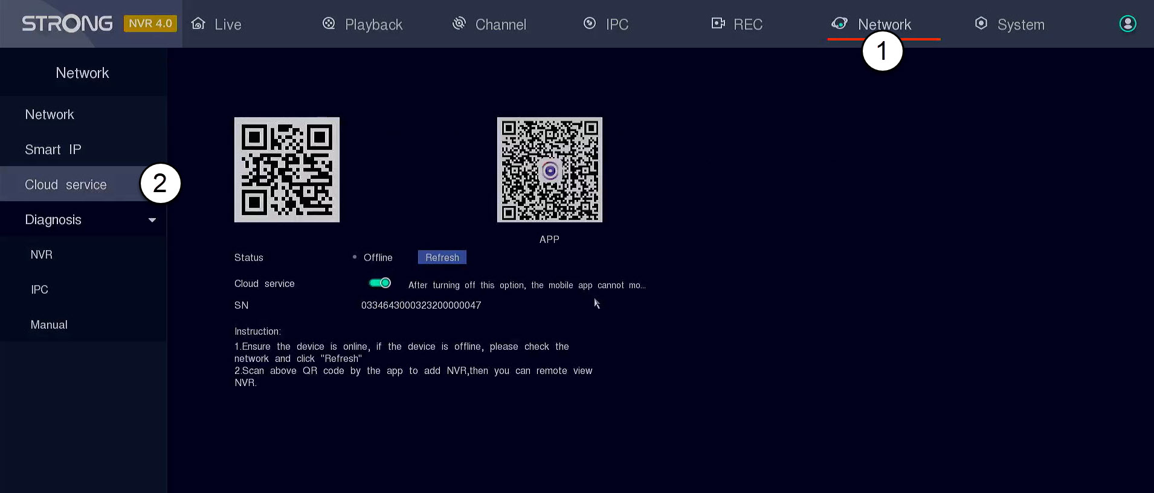Image resolution: width=1154 pixels, height=493 pixels.
Task: Go to the IPC tab
Action: (x=606, y=24)
